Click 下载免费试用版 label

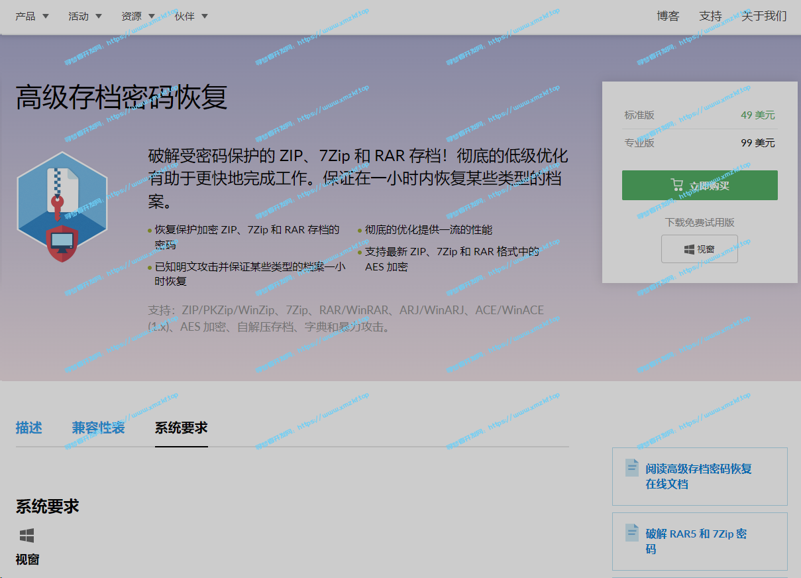point(700,223)
